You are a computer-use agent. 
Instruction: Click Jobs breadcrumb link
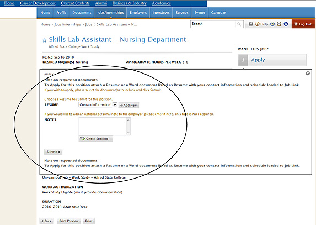pyautogui.click(x=89, y=24)
